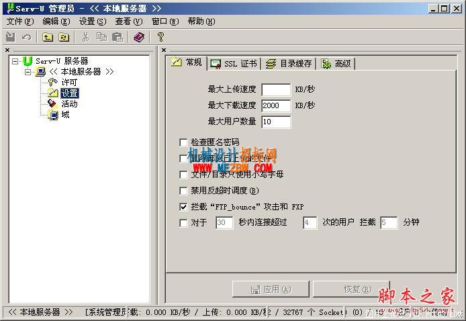Open the 查看(V) menu

(x=129, y=21)
